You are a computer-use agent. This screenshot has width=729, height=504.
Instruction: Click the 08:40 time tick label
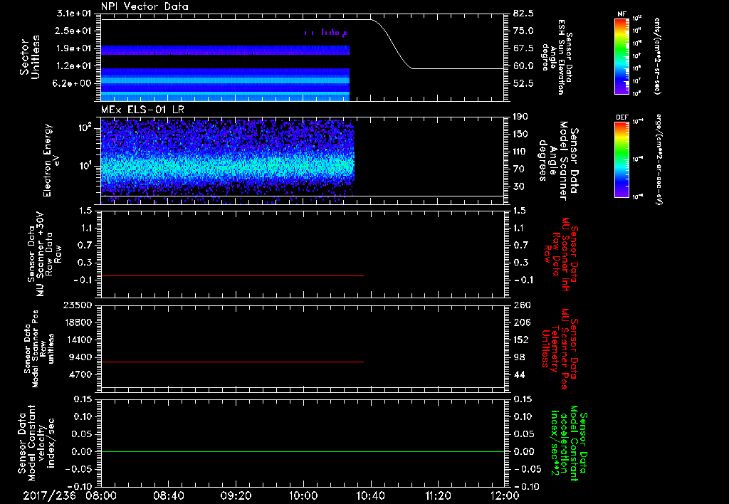[x=169, y=495]
